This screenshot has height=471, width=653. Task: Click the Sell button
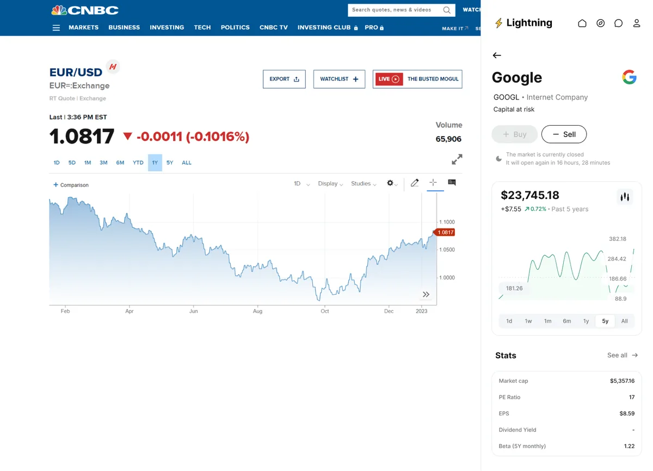[564, 134]
